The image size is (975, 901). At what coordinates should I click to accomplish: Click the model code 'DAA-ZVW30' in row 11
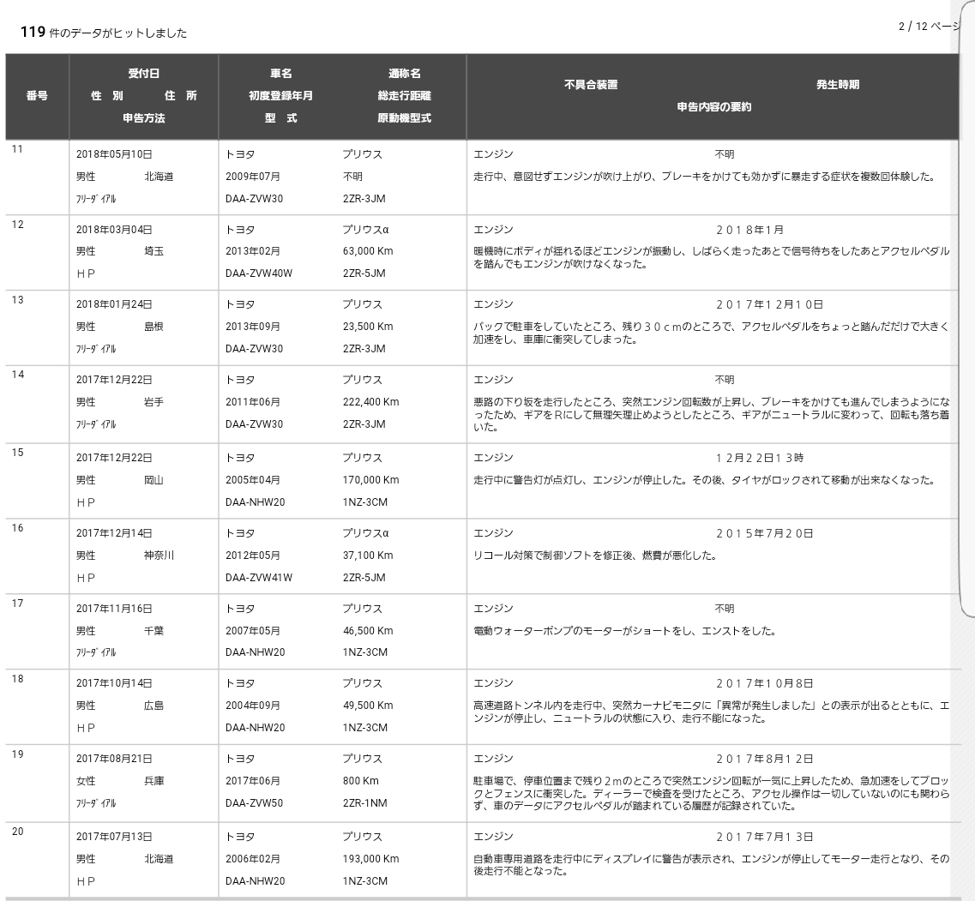click(254, 199)
